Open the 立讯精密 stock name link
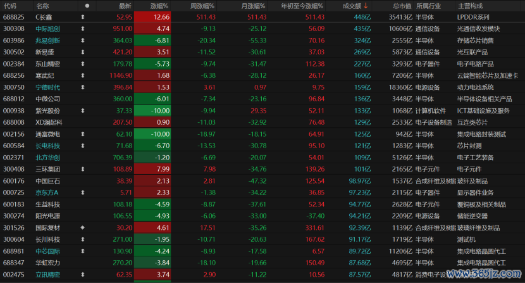 pos(48,275)
